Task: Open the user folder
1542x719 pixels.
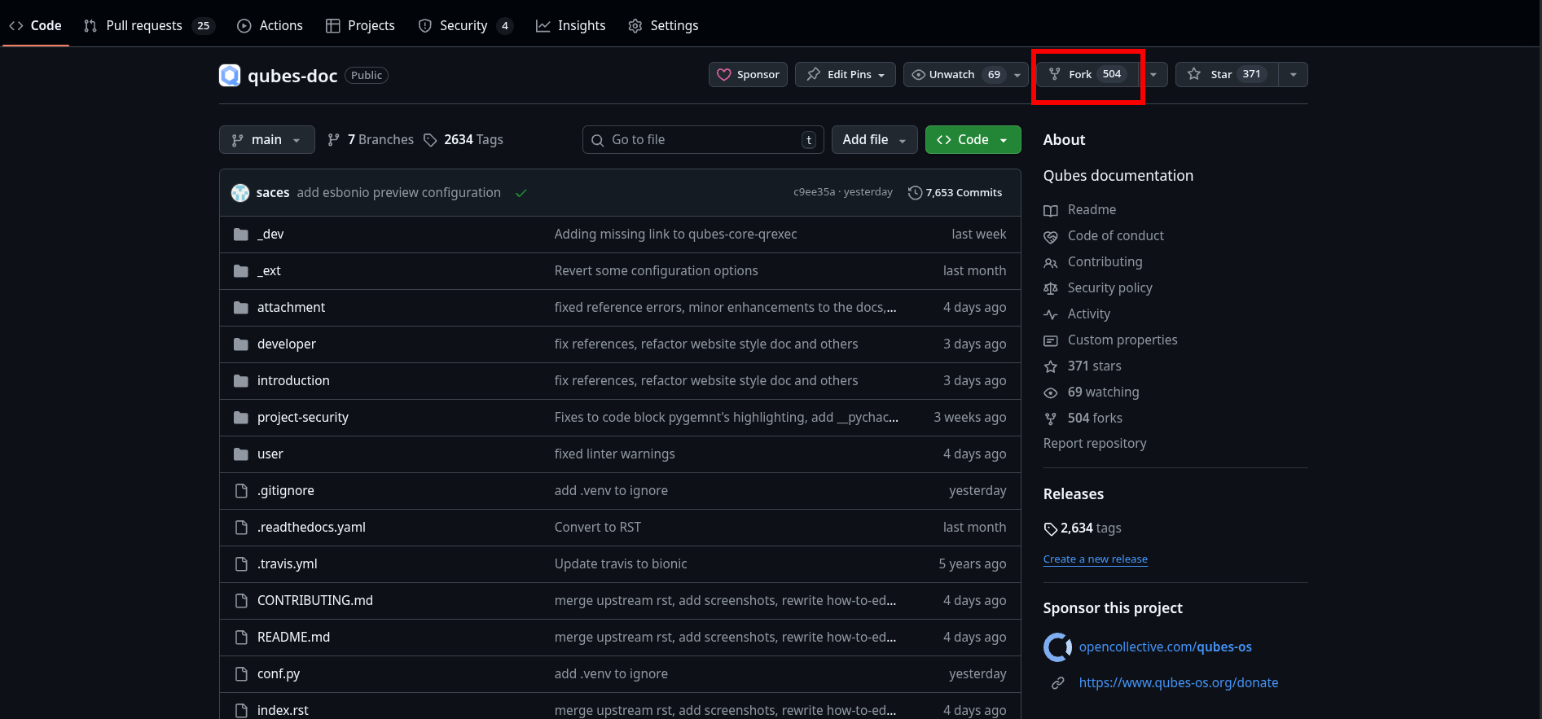Action: [270, 454]
